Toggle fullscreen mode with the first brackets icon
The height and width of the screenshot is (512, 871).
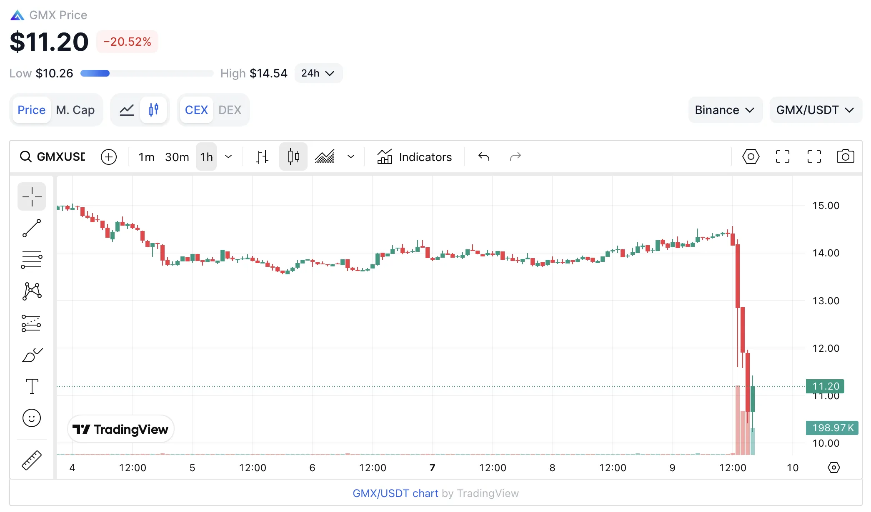(783, 157)
